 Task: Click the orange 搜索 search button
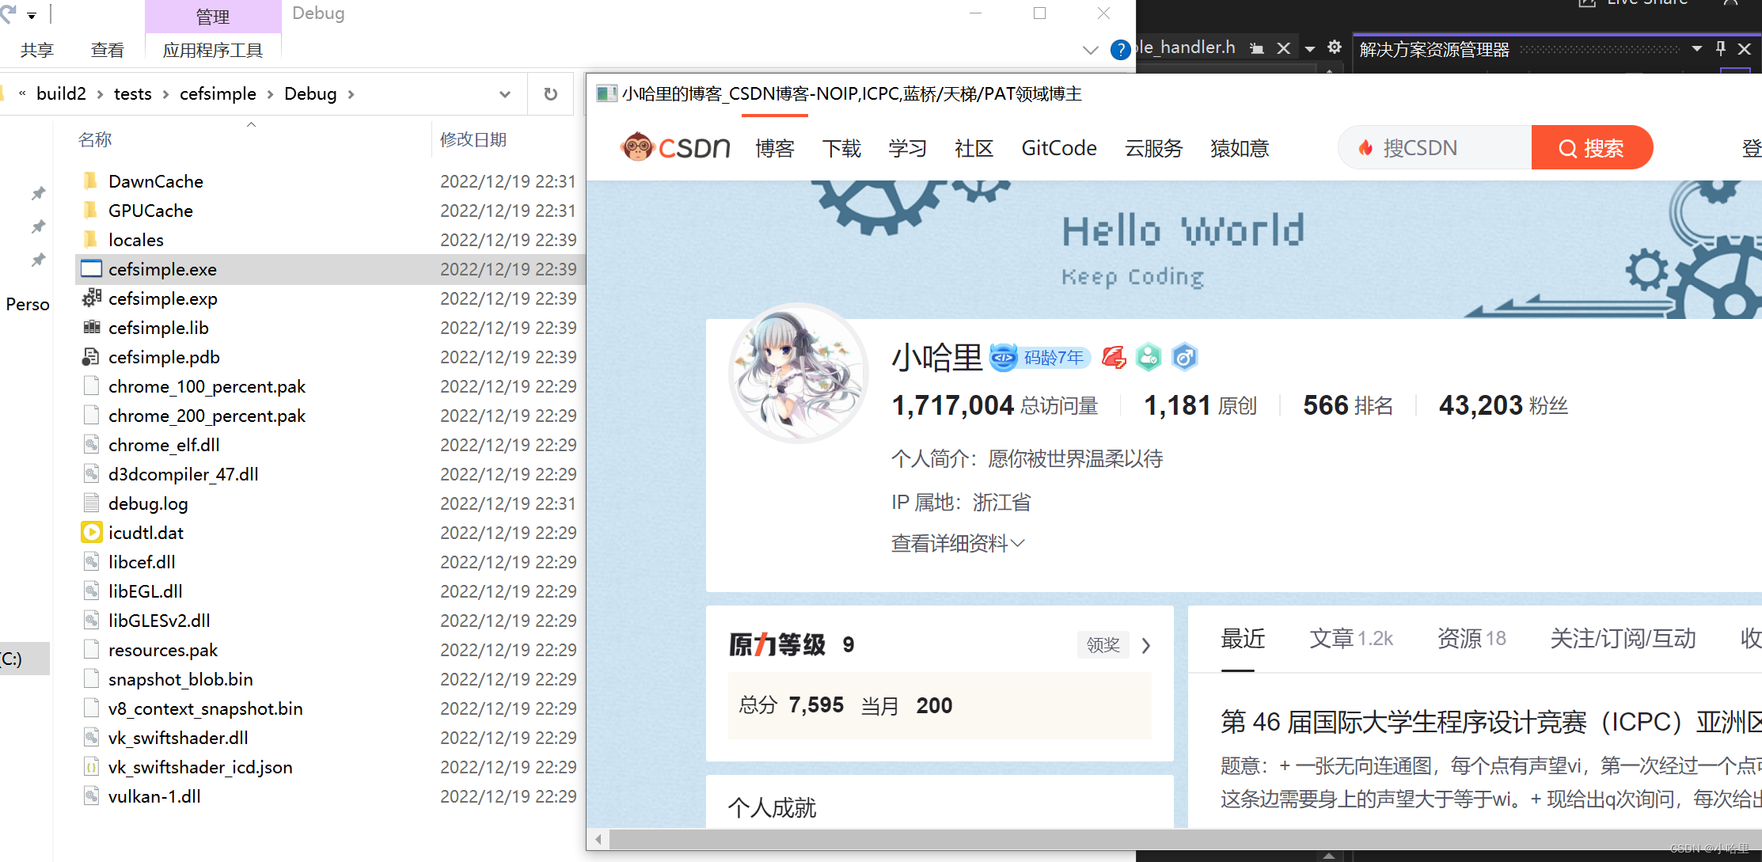pos(1592,147)
